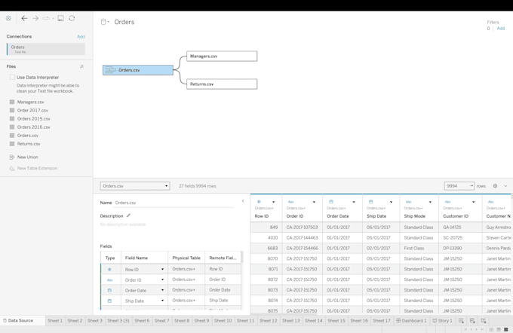Open the Sheet 17 tab
This screenshot has width=513, height=333.
pos(382,321)
